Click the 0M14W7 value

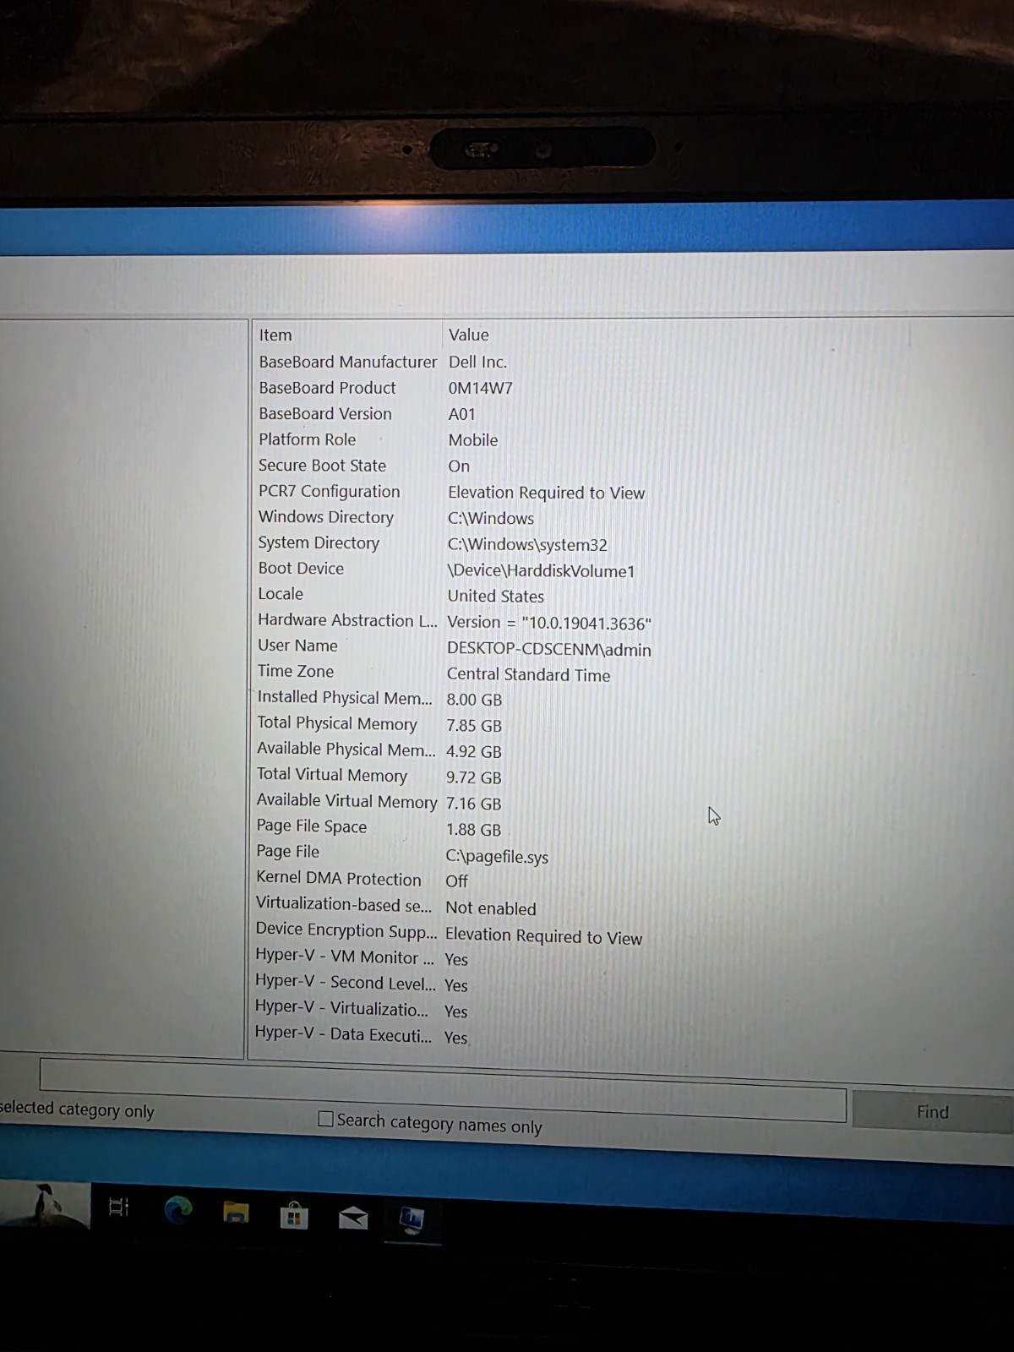pyautogui.click(x=480, y=389)
